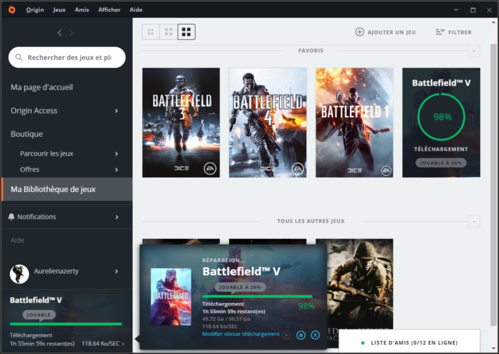Screen dimensions: 499x354
Task: Click the Aide link in sidebar
Action: point(18,240)
